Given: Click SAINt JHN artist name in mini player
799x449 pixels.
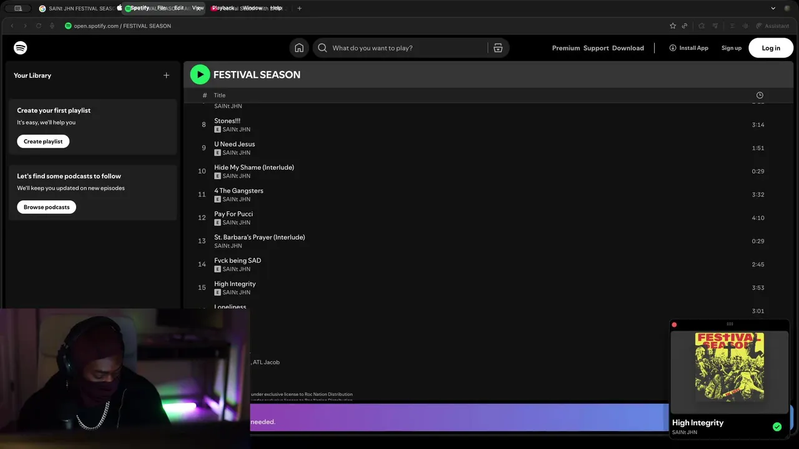Looking at the screenshot, I should pos(685,432).
